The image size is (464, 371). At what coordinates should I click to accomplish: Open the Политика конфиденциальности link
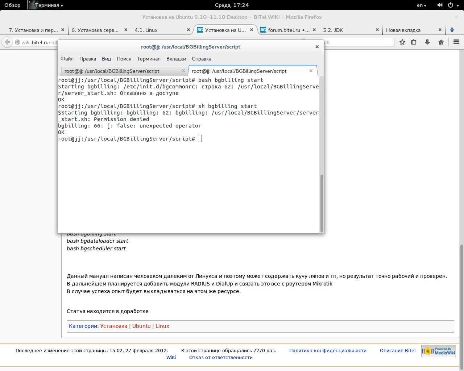[328, 350]
